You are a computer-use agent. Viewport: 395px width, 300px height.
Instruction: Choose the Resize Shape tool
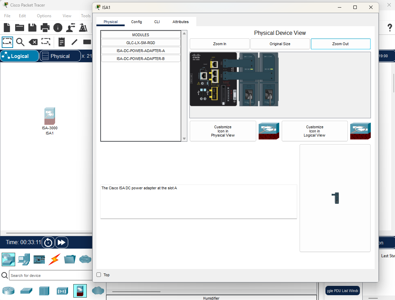point(46,42)
